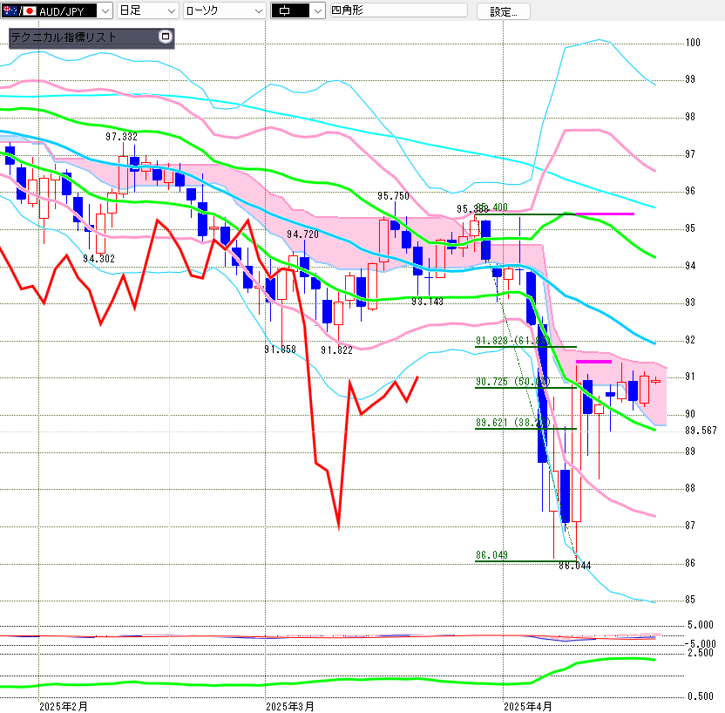Select the 90.725 (50.0%) Fibonacci label
725x713 pixels.
pyautogui.click(x=512, y=382)
